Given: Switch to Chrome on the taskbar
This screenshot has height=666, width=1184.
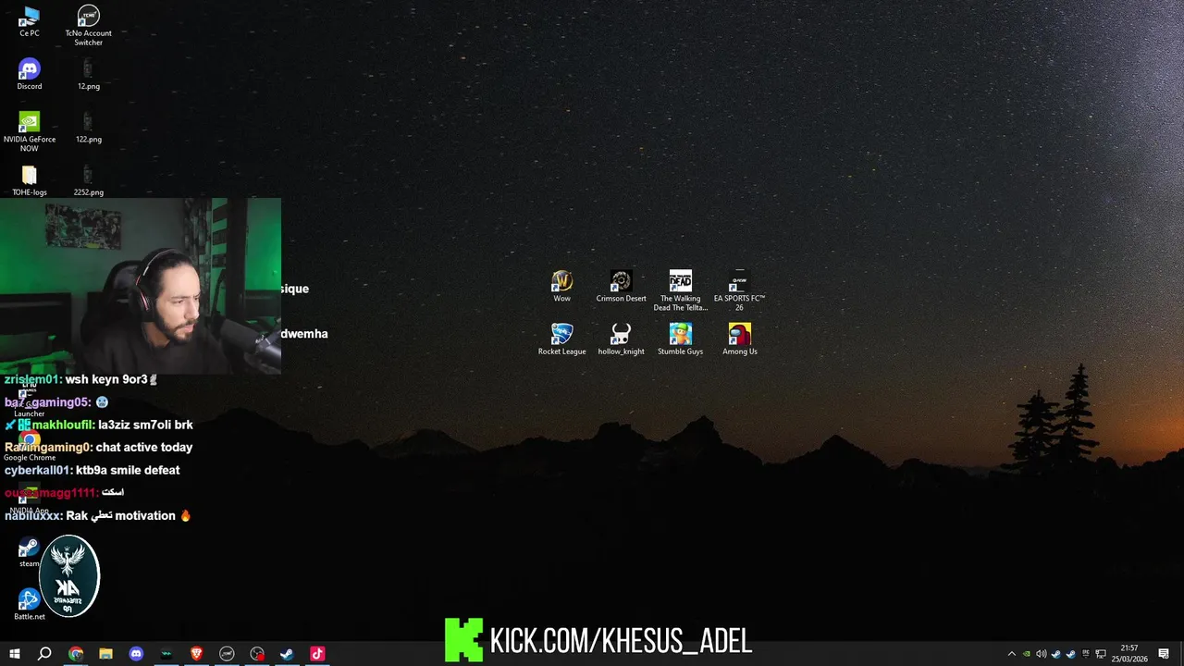Looking at the screenshot, I should (x=76, y=654).
